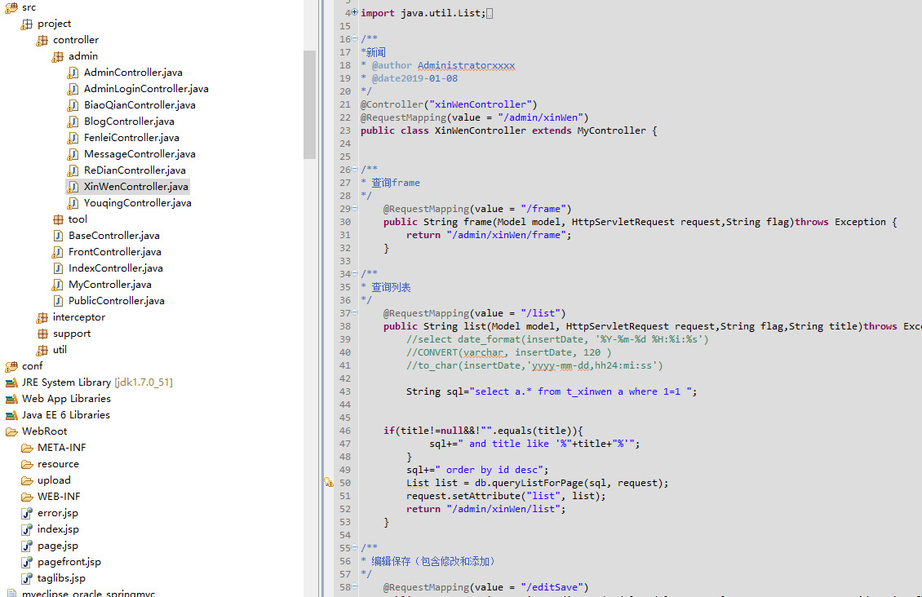Select index.jsp in WebRoot

58,529
